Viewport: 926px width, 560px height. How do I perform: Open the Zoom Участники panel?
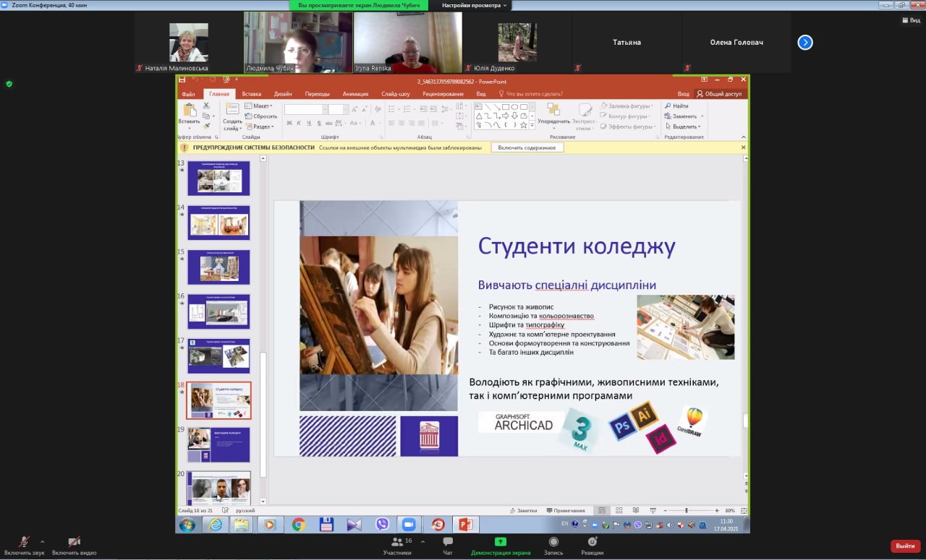396,542
